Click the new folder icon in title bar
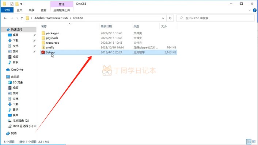Screen dimensions: 258x145 point(17,4)
